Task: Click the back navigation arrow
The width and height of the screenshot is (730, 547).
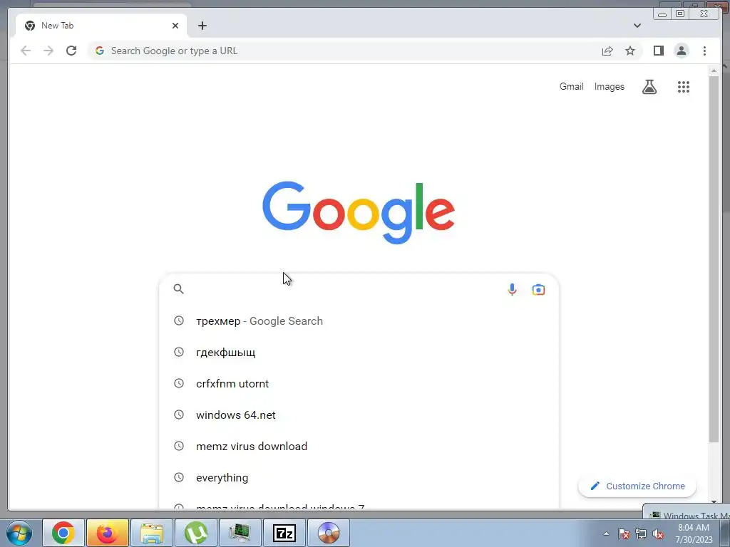Action: point(26,51)
